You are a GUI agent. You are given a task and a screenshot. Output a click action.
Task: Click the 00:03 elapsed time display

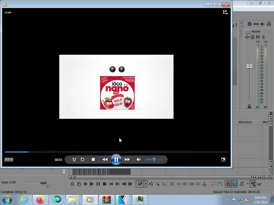(x=58, y=160)
